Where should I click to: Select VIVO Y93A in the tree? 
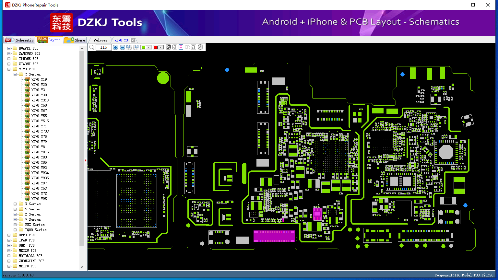[40, 173]
